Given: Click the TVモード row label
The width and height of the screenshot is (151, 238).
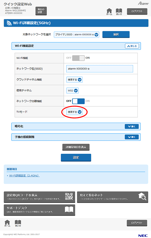Looking at the screenshot, I should (x=22, y=112).
